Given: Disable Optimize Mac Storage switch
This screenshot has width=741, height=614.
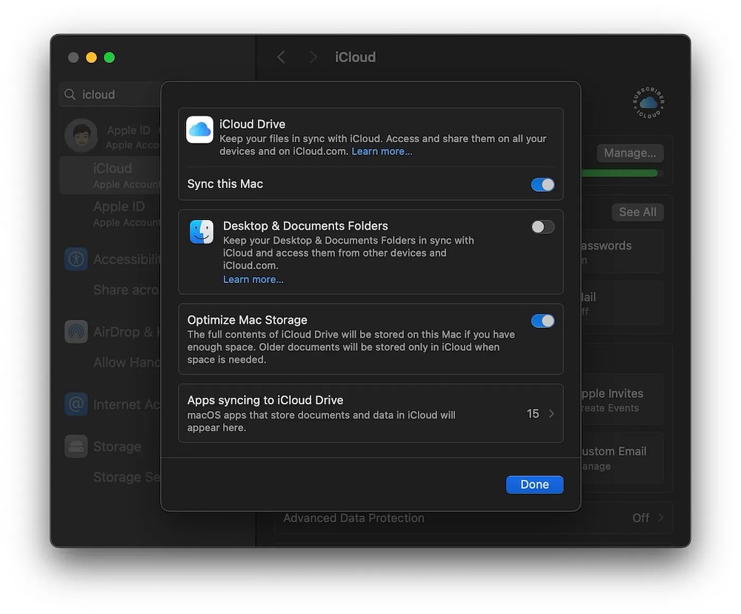Looking at the screenshot, I should tap(542, 321).
